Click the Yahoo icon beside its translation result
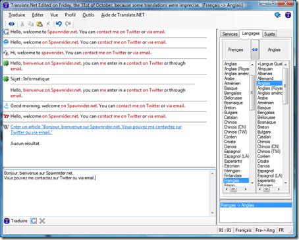Screen dimensions: 299x240 coord(6,116)
